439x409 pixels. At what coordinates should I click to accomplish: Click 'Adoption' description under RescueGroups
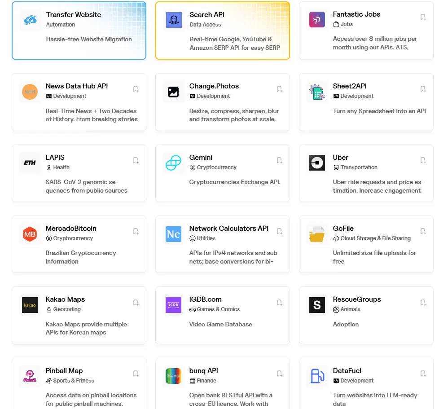pos(346,325)
